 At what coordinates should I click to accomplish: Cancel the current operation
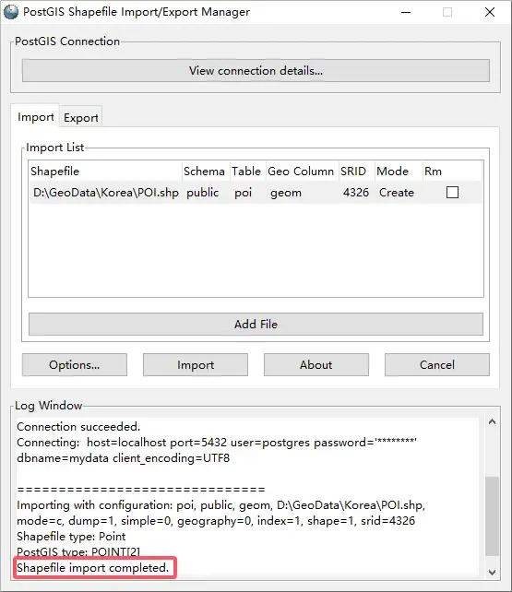click(x=437, y=365)
